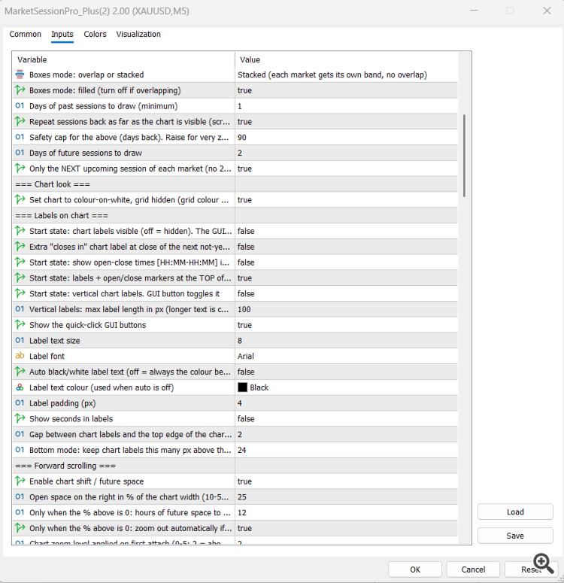Select the === Labels on chart === section row
This screenshot has width=564, height=583.
click(x=235, y=215)
